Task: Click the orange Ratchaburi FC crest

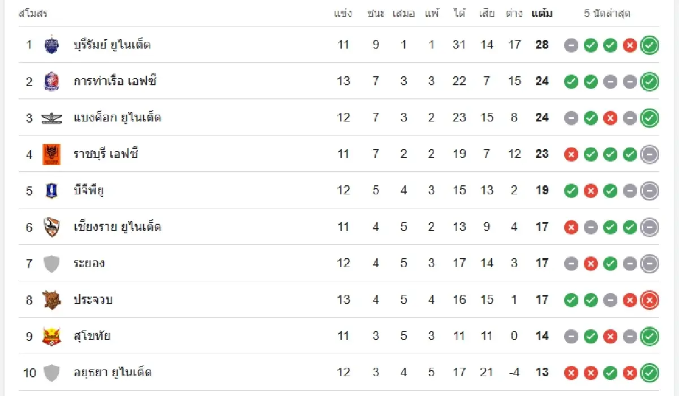Action: [51, 154]
